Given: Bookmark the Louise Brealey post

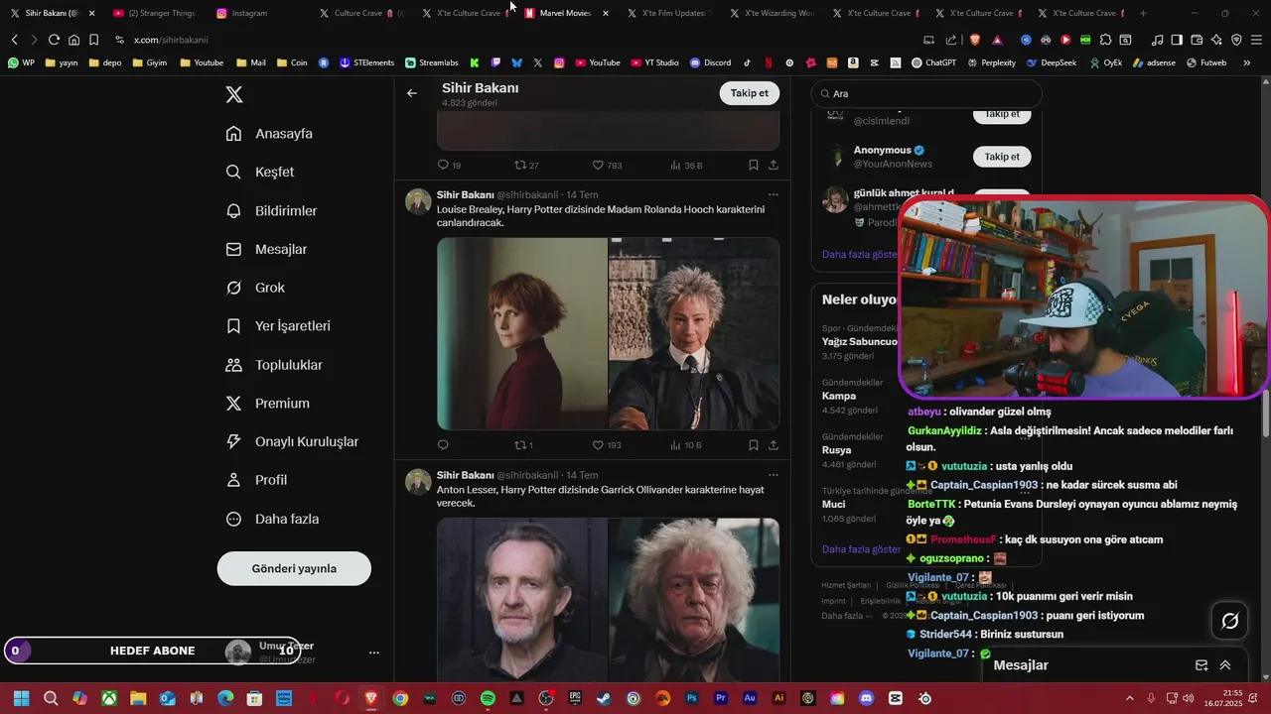Looking at the screenshot, I should (x=754, y=445).
